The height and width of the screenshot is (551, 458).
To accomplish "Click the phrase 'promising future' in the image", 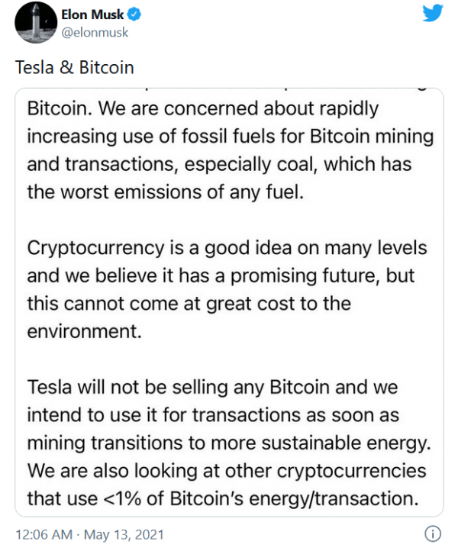I will click(x=305, y=275).
